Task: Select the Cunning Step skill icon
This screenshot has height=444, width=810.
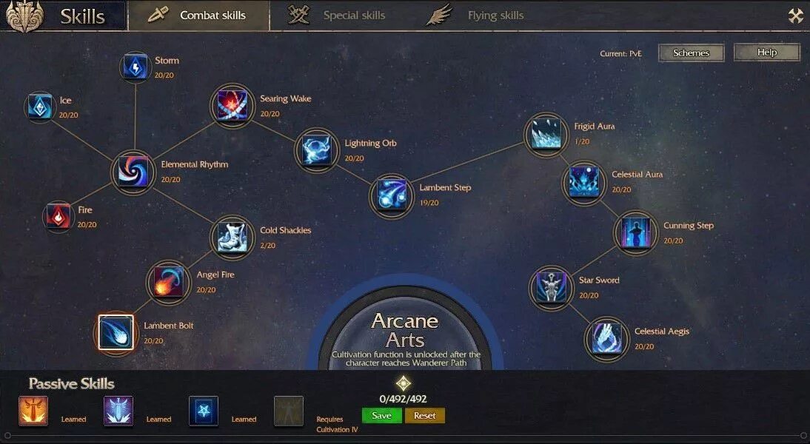Action: [x=635, y=233]
